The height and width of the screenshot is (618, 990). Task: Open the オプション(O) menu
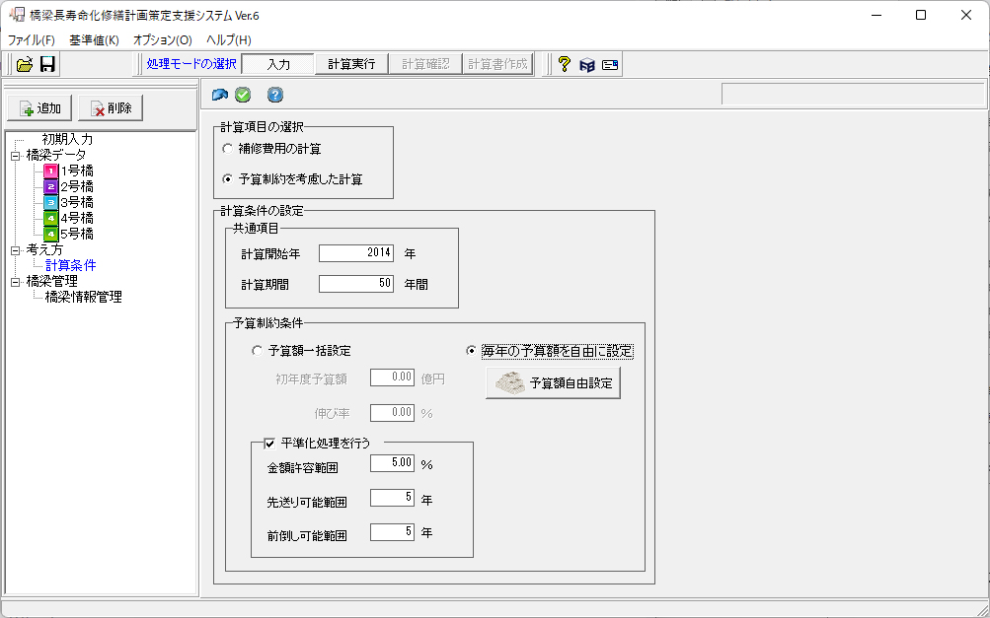click(x=162, y=40)
